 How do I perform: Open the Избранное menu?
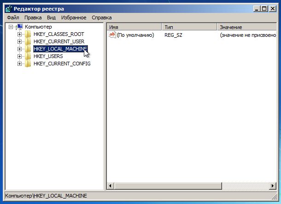pos(73,17)
